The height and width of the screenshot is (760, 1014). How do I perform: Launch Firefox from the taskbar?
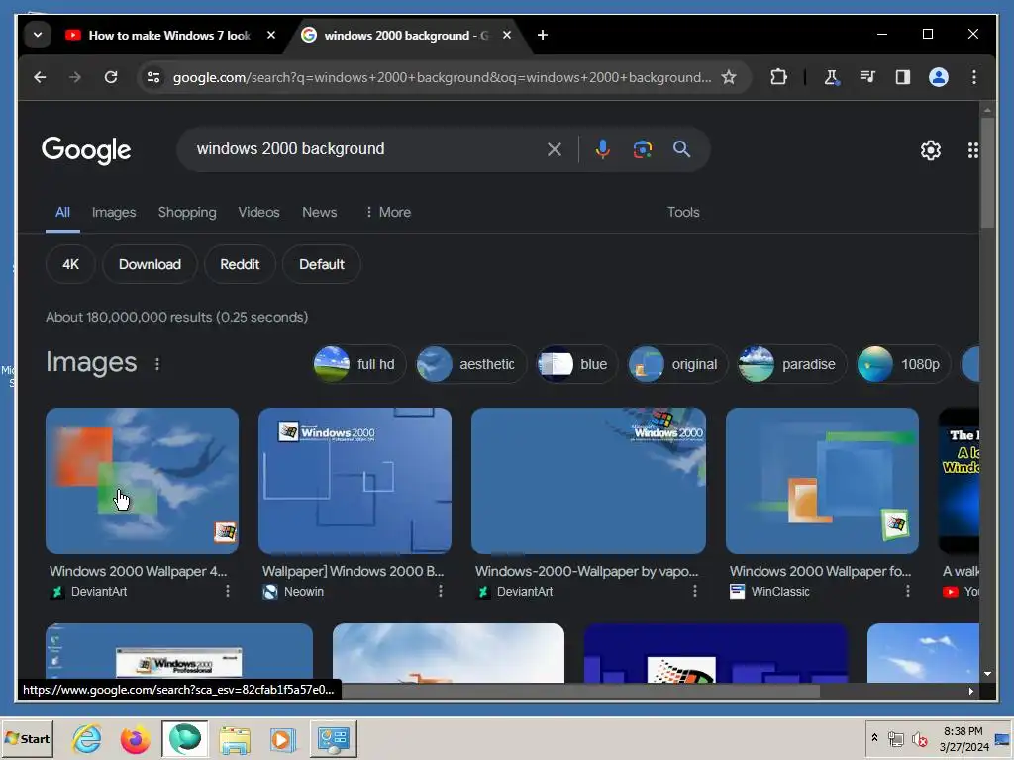tap(135, 738)
